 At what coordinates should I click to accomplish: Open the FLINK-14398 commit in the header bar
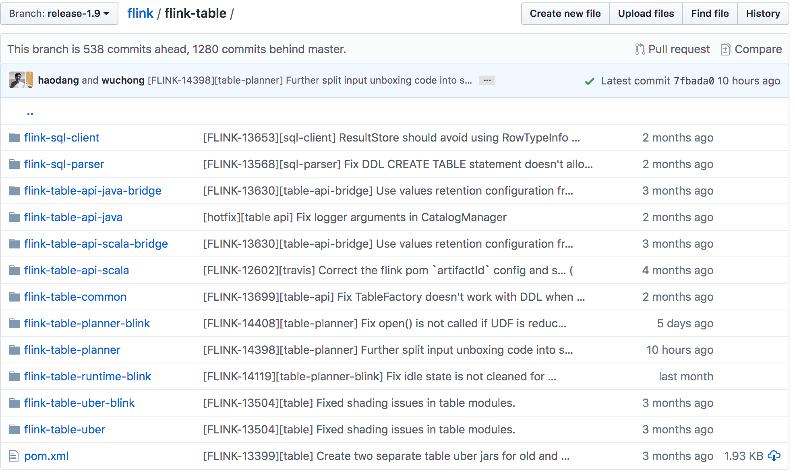(x=310, y=80)
